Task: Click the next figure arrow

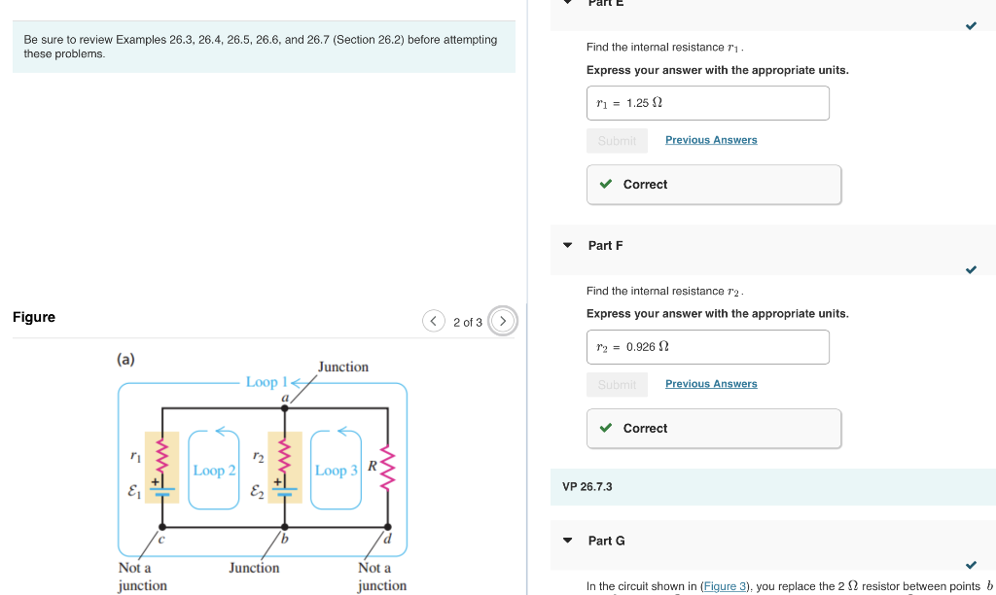Action: (x=503, y=321)
